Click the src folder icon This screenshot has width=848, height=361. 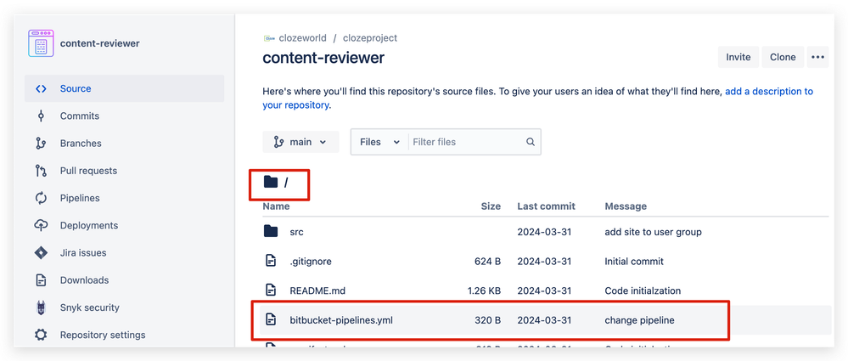(x=271, y=232)
